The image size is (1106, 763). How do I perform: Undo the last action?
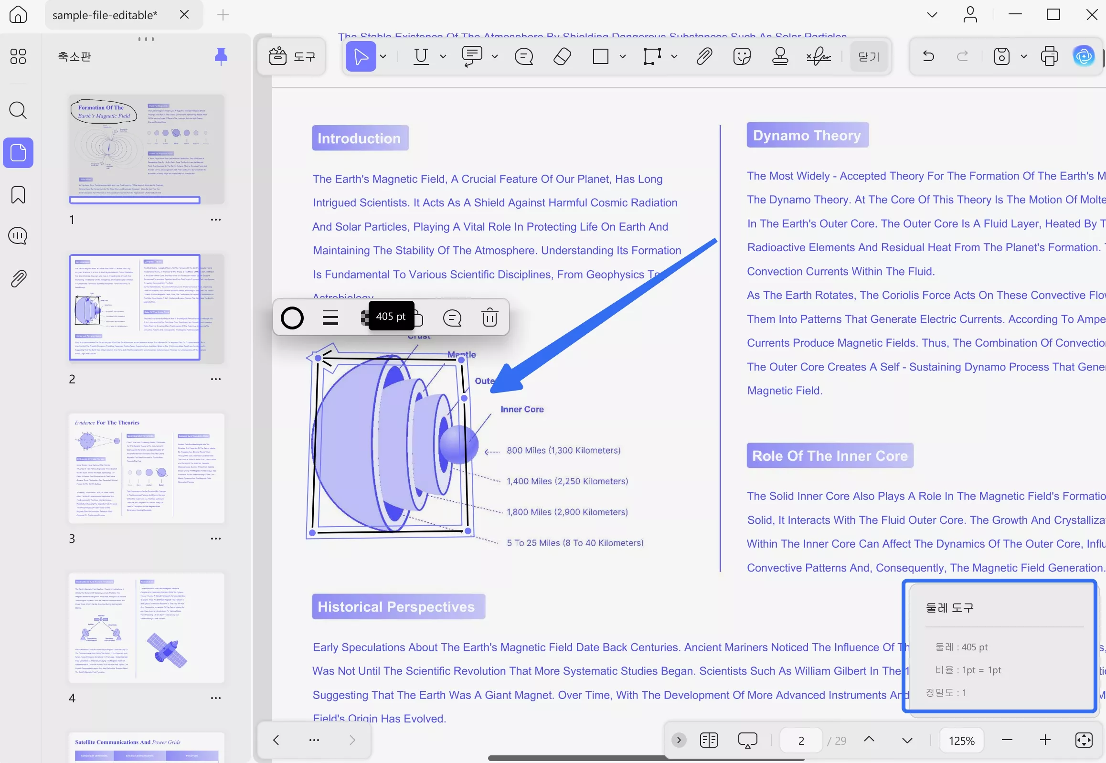(929, 56)
